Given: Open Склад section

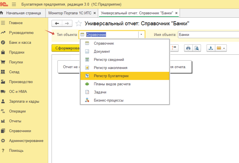Looking at the screenshot, I should [x=24, y=72].
